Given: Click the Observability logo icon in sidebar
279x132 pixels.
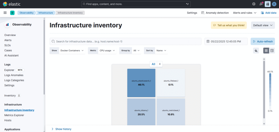Looking at the screenshot, I should (x=7, y=25).
